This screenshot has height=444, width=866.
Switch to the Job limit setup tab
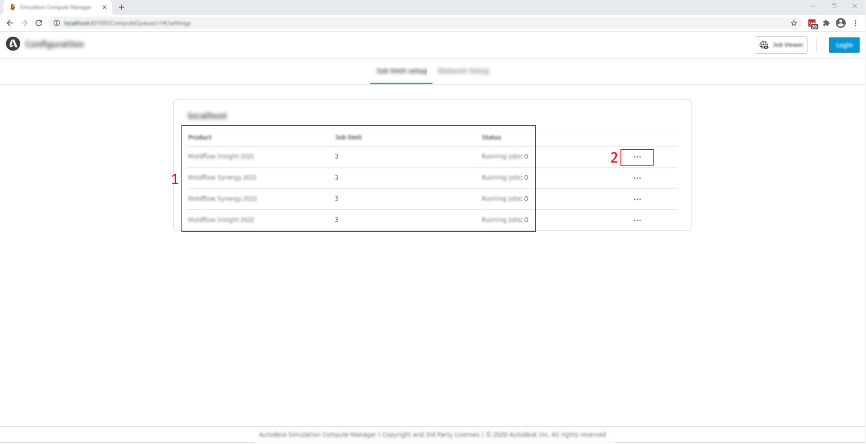click(401, 70)
